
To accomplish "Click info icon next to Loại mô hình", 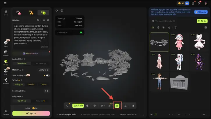I will pos(24,59).
